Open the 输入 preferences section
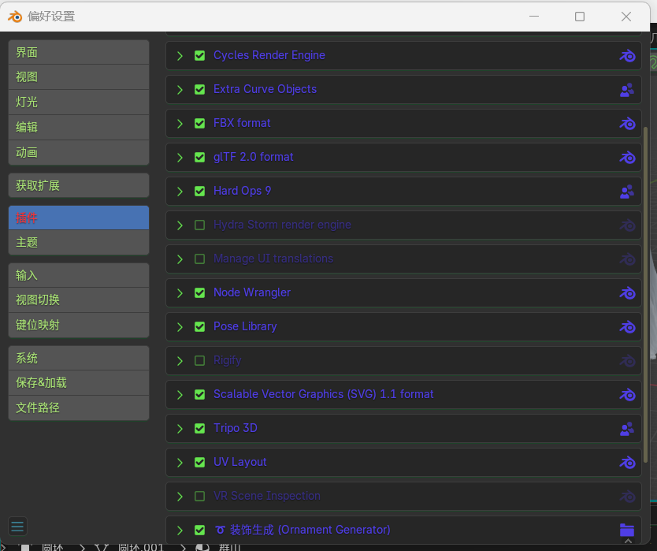The image size is (657, 551). click(x=79, y=276)
